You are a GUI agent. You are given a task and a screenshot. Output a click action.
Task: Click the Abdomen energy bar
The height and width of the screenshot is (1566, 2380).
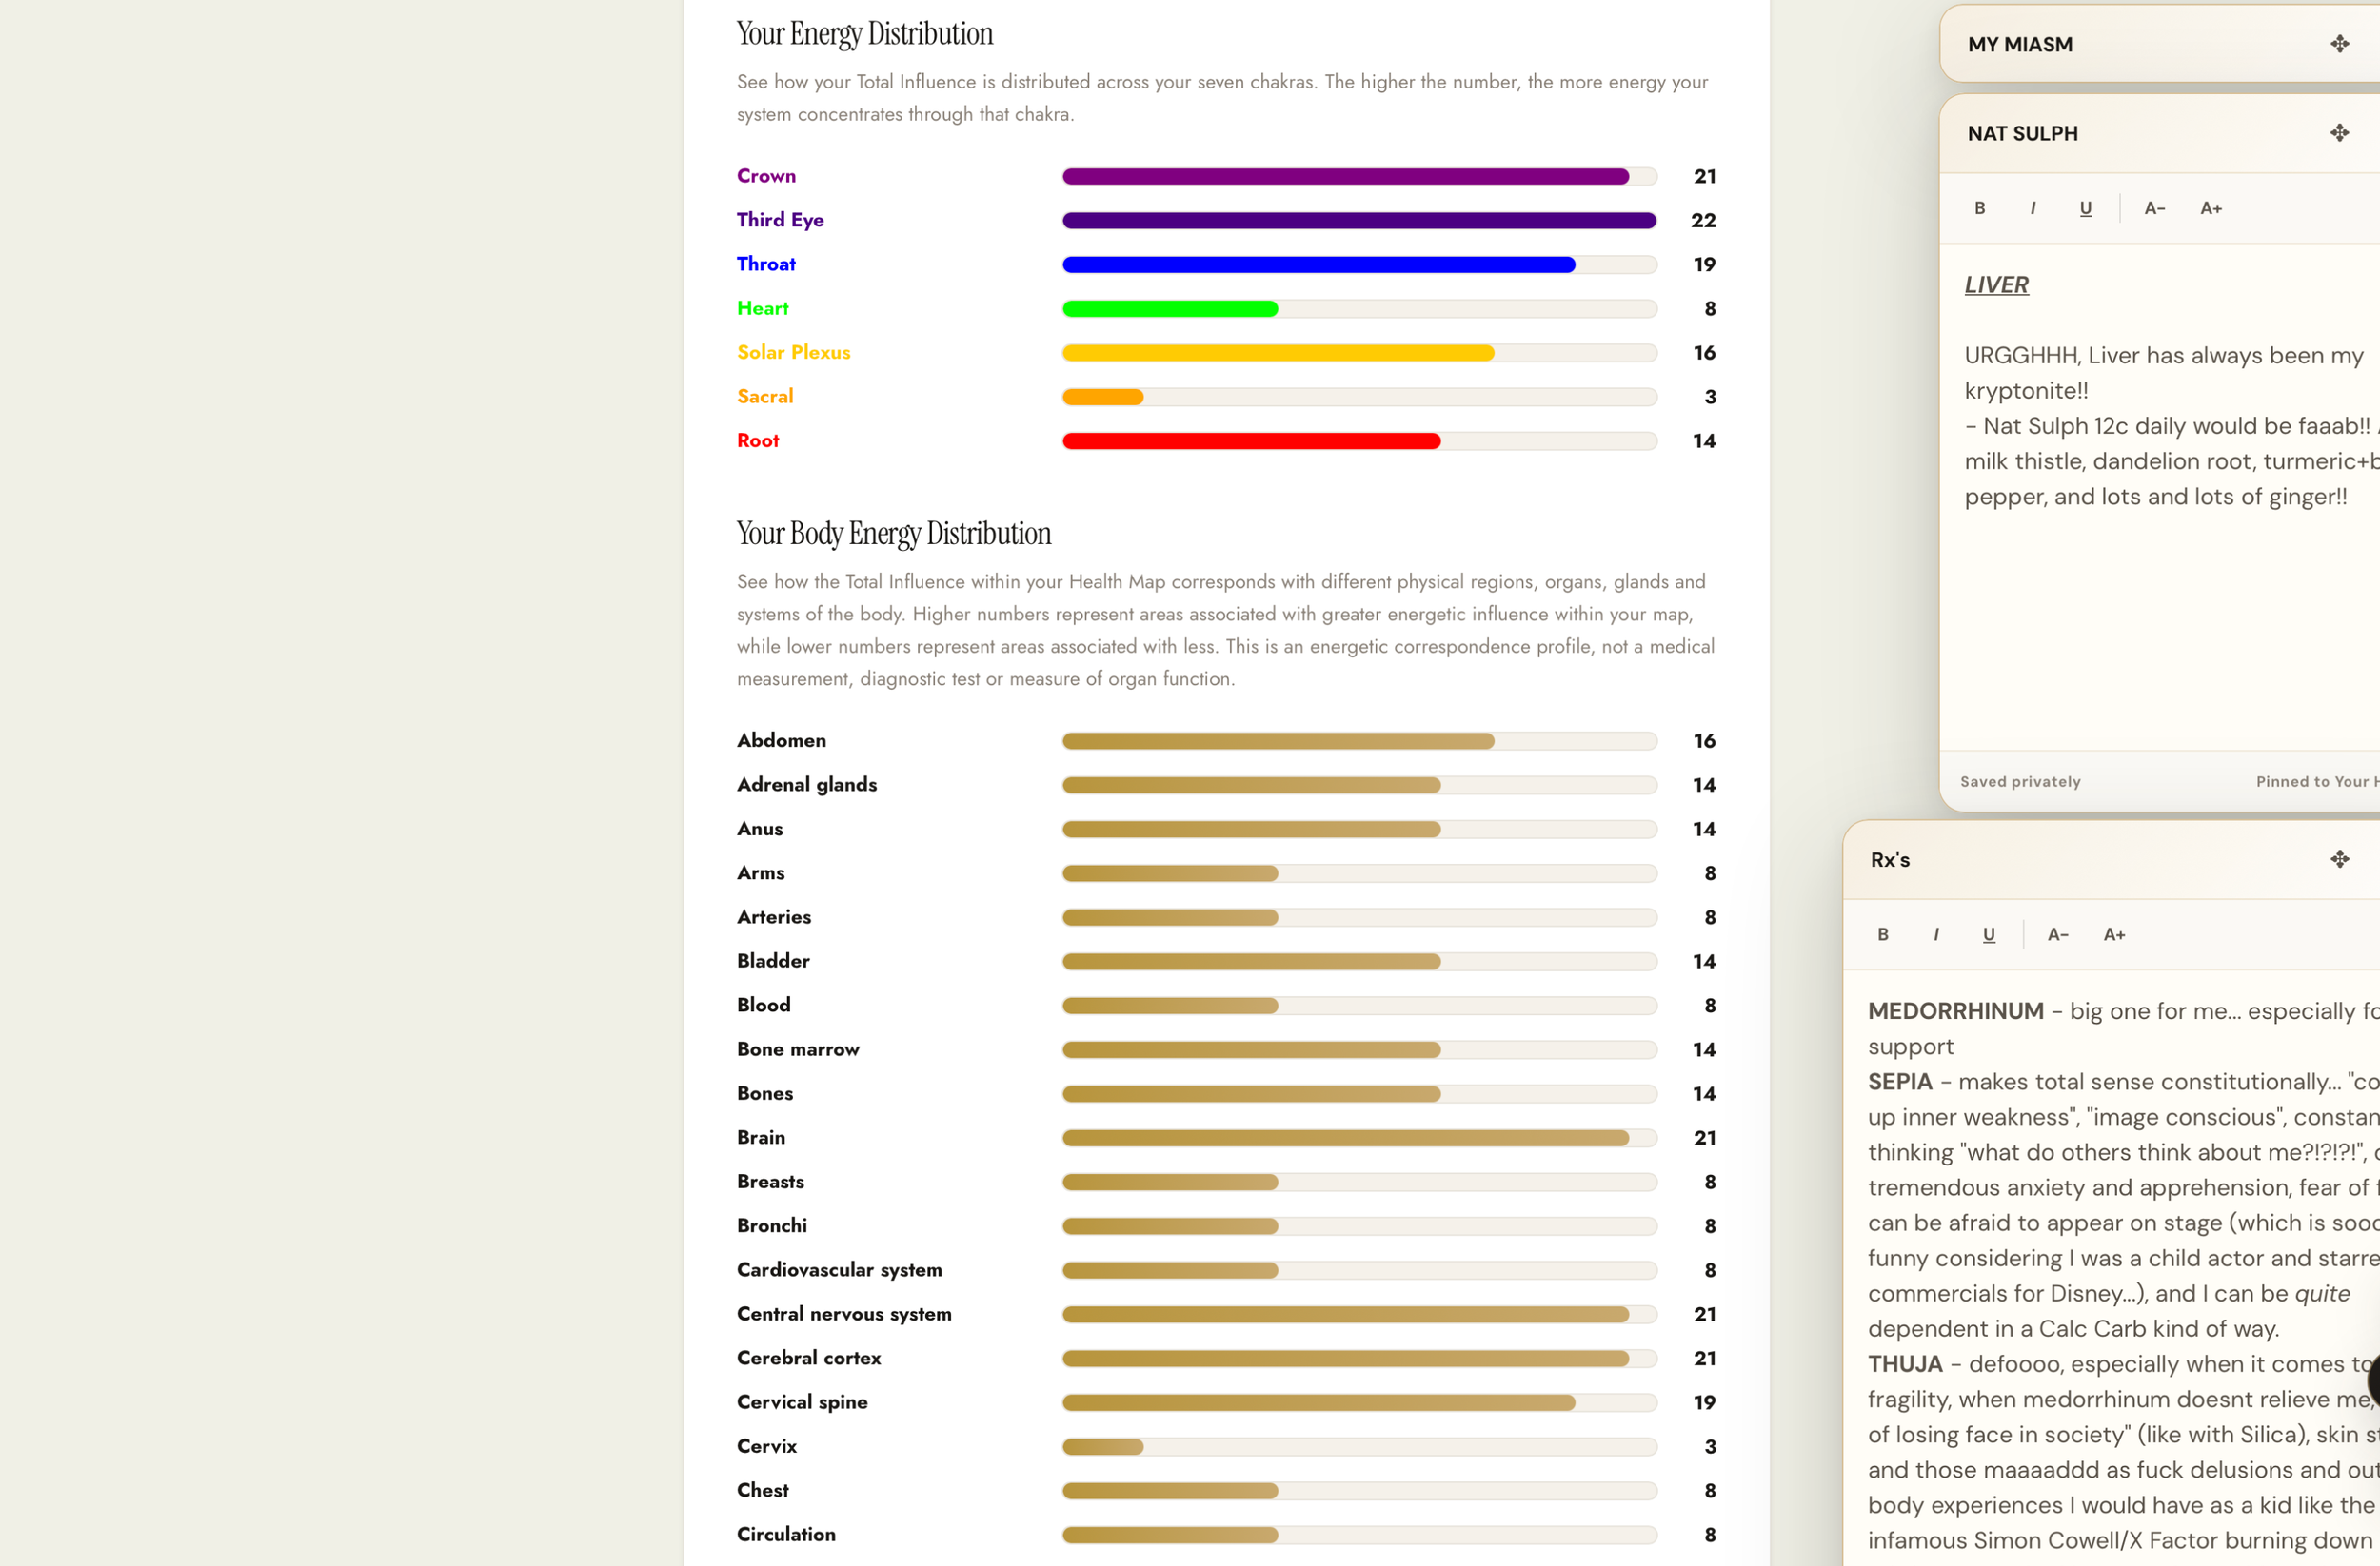1359,741
